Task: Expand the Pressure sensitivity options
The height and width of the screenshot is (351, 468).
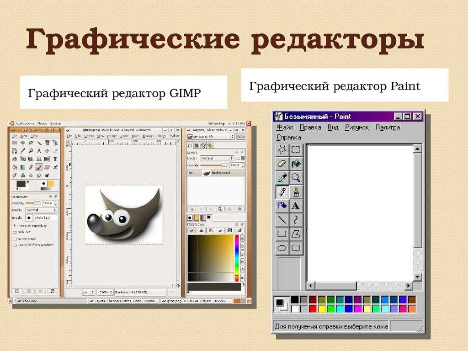Action: click(x=15, y=226)
